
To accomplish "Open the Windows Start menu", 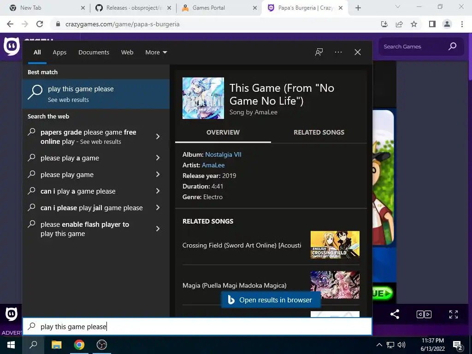I will click(x=11, y=345).
